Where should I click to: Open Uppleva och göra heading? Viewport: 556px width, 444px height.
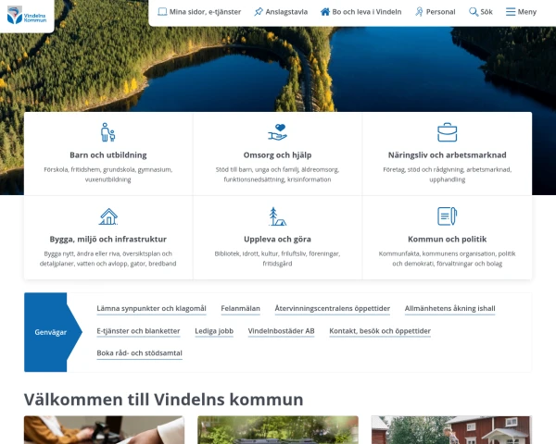point(277,240)
